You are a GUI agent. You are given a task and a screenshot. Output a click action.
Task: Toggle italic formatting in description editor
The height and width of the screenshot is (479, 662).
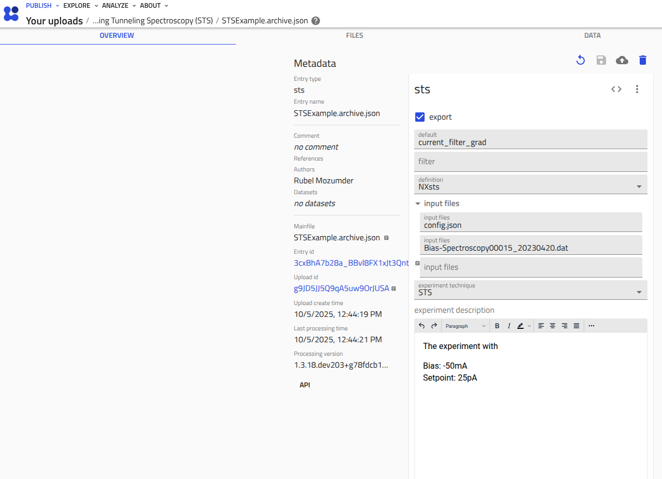(x=509, y=326)
